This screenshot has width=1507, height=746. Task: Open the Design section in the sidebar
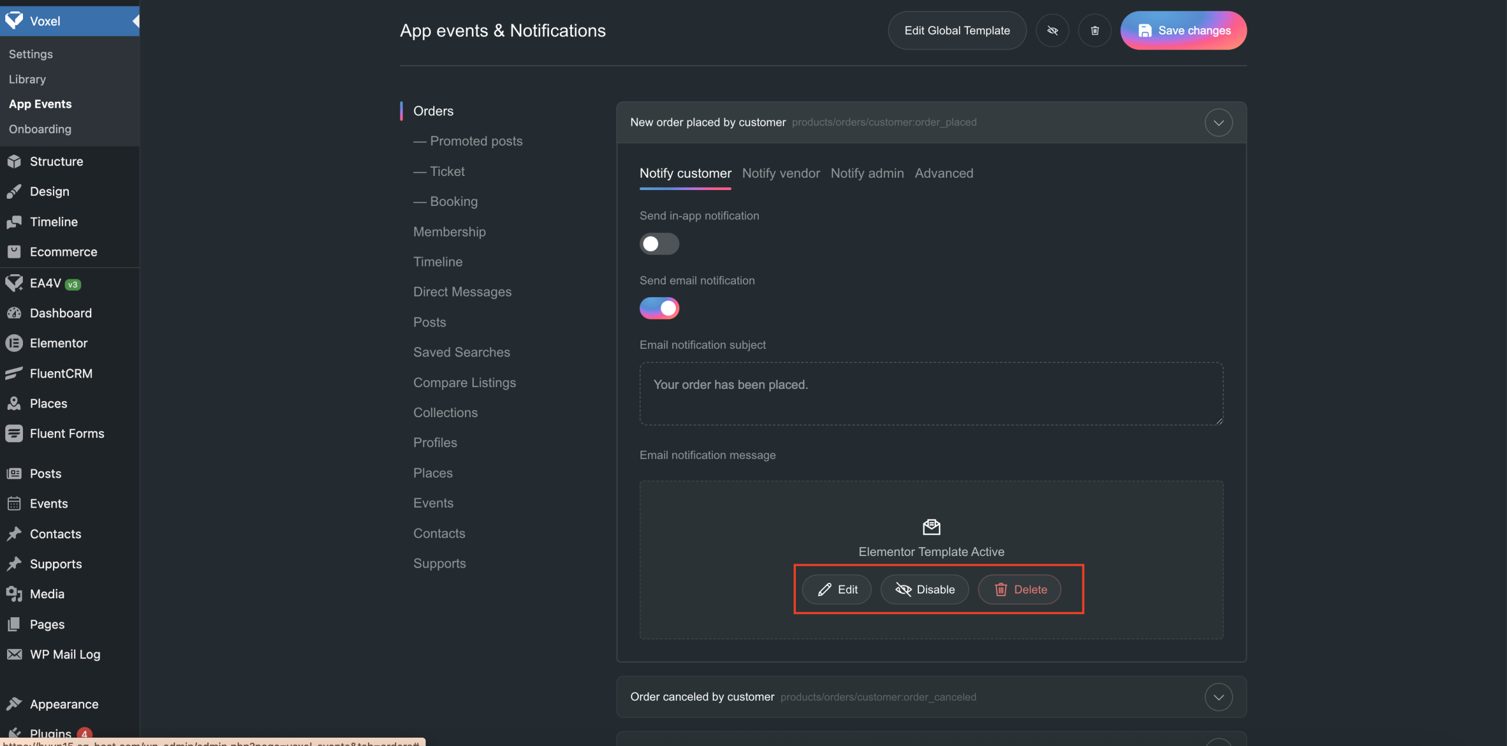[49, 191]
